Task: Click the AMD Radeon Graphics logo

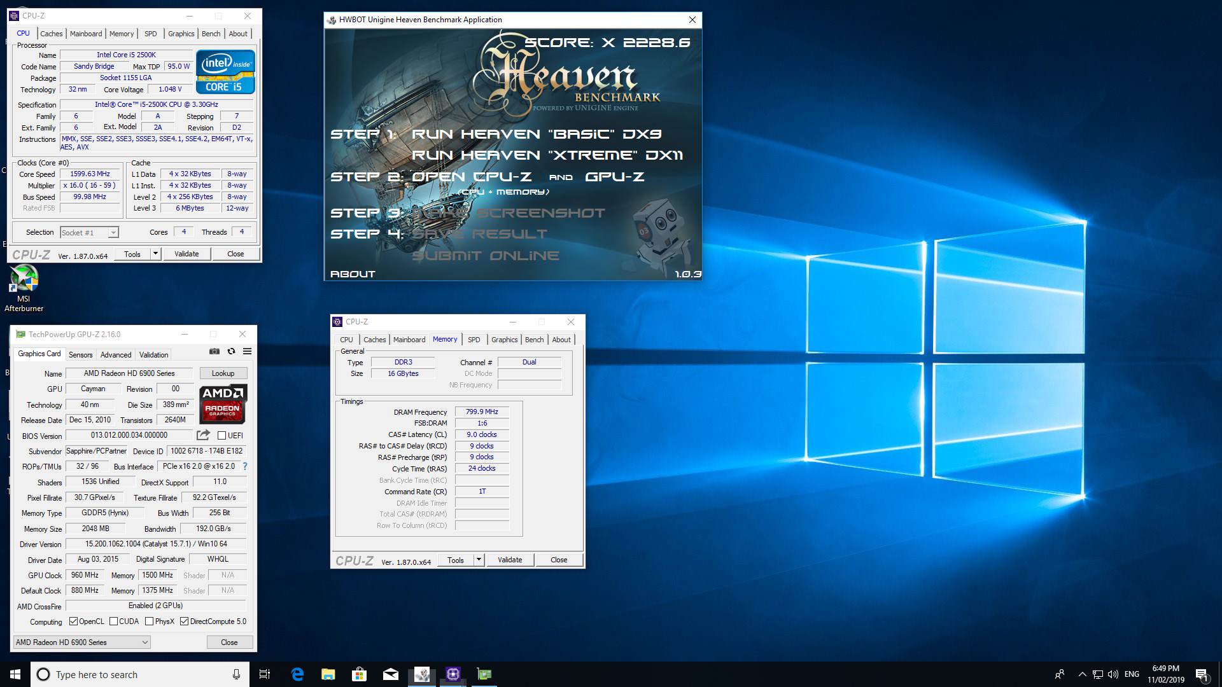Action: [x=223, y=404]
